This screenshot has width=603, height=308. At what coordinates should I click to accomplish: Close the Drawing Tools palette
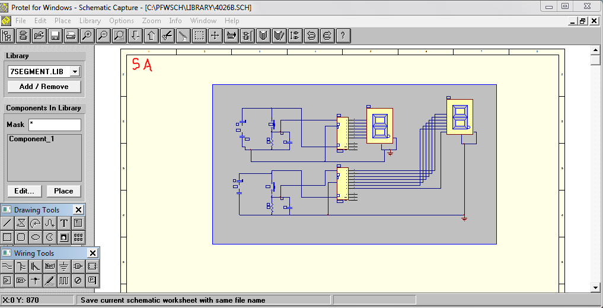pos(78,210)
